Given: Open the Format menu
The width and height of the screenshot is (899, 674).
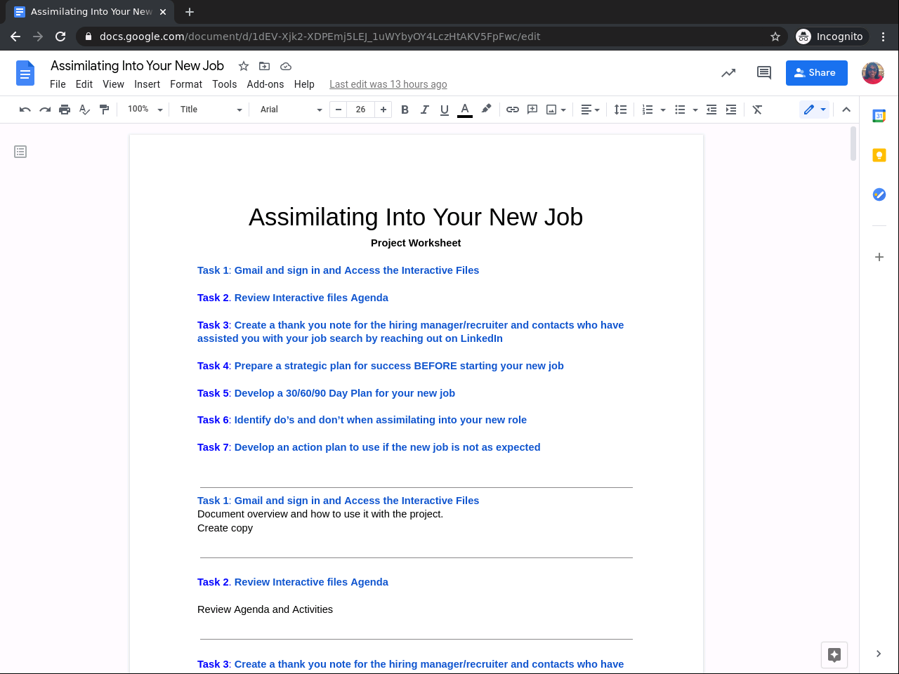Looking at the screenshot, I should [x=186, y=84].
